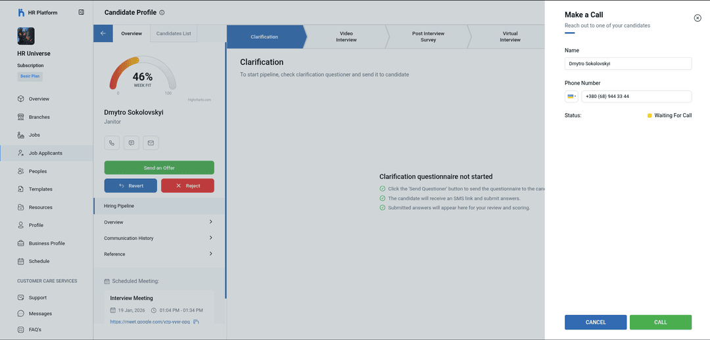Switch to the Overview tab

pyautogui.click(x=131, y=34)
